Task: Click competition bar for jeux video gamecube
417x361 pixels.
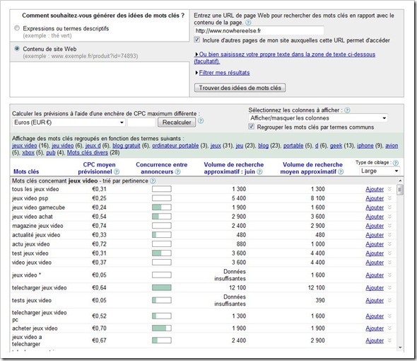Action: (162, 207)
